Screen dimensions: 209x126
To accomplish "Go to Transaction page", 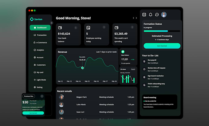I will click(x=40, y=35).
